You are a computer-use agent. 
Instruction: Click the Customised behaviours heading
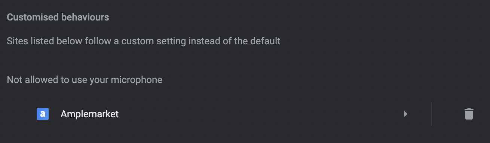58,17
